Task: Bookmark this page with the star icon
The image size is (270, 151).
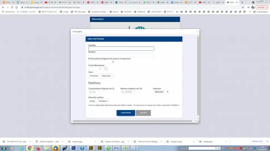Action: (243, 7)
